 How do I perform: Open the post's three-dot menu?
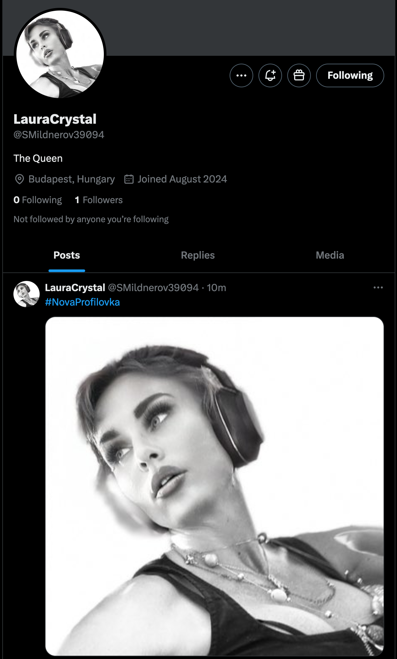[x=378, y=287]
